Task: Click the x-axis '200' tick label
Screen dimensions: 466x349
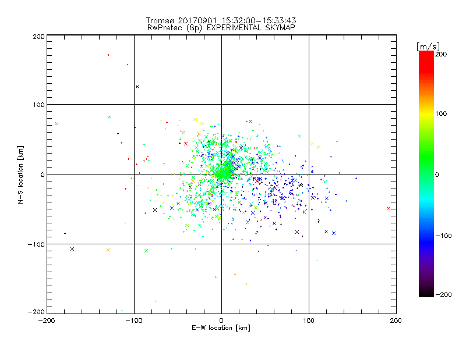Action: coord(396,320)
